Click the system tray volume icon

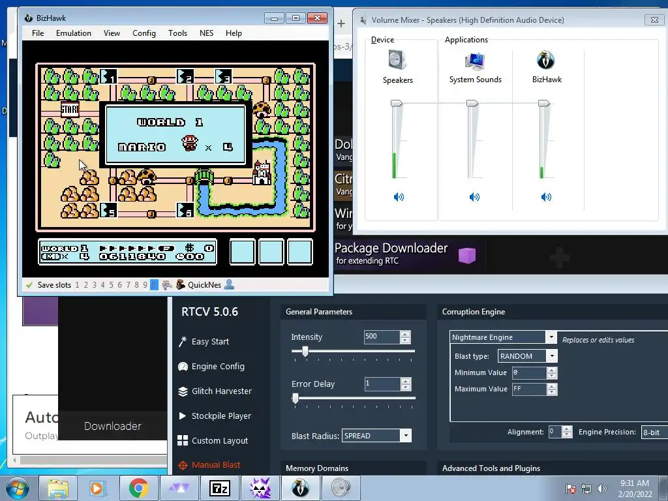(x=602, y=489)
